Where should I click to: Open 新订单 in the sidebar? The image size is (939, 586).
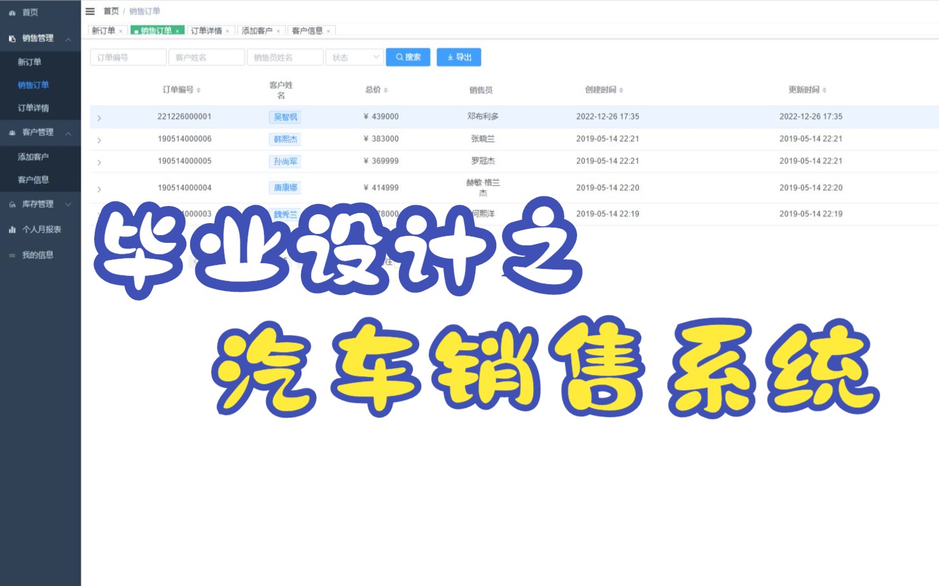coord(29,62)
